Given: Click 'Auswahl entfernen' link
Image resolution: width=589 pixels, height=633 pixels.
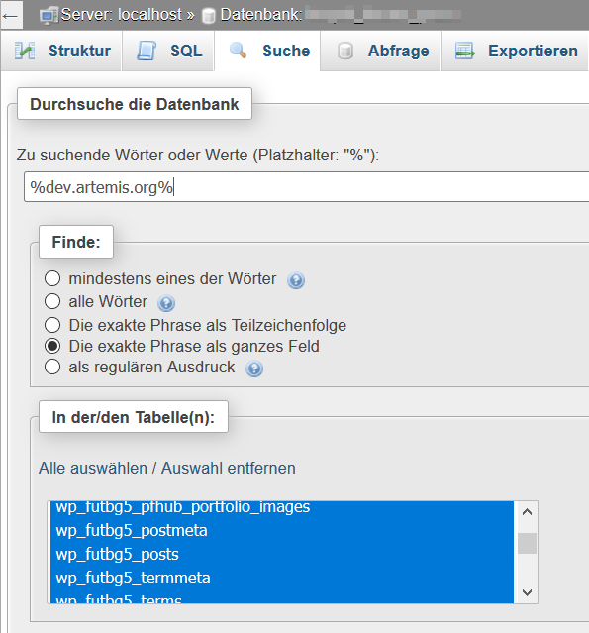Looking at the screenshot, I should tap(229, 469).
